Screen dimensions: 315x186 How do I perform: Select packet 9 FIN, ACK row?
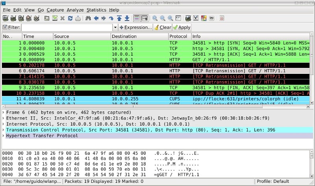coord(156,88)
